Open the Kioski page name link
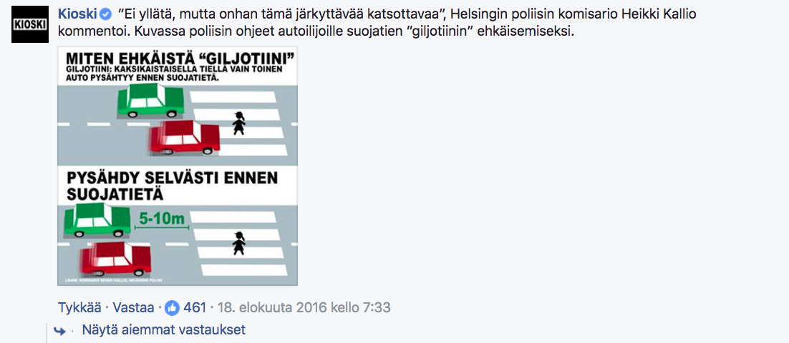This screenshot has width=789, height=343. tap(78, 14)
